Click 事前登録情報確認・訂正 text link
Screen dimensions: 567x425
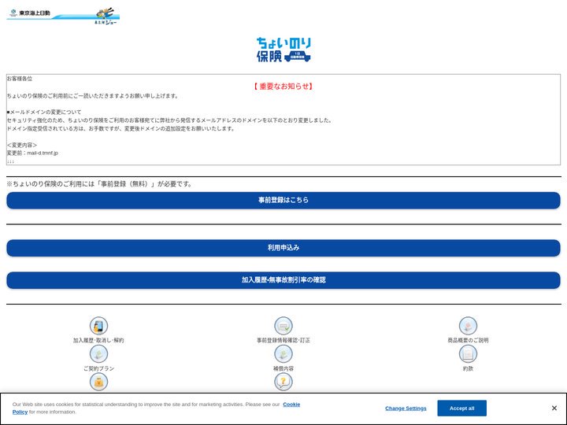click(283, 340)
